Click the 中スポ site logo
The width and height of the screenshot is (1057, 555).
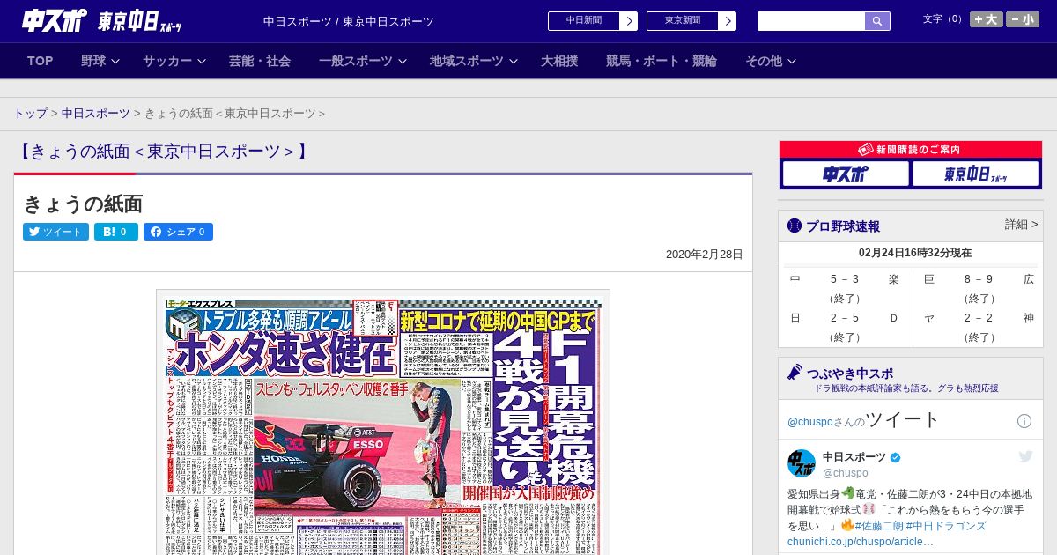(55, 21)
